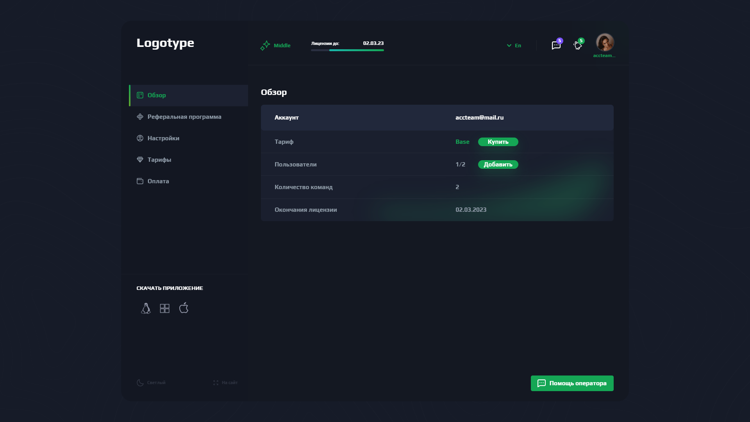Toggle the Светлый light theme

pyautogui.click(x=151, y=383)
